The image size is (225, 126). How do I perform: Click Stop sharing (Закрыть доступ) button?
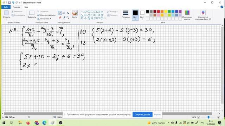(x=142, y=114)
